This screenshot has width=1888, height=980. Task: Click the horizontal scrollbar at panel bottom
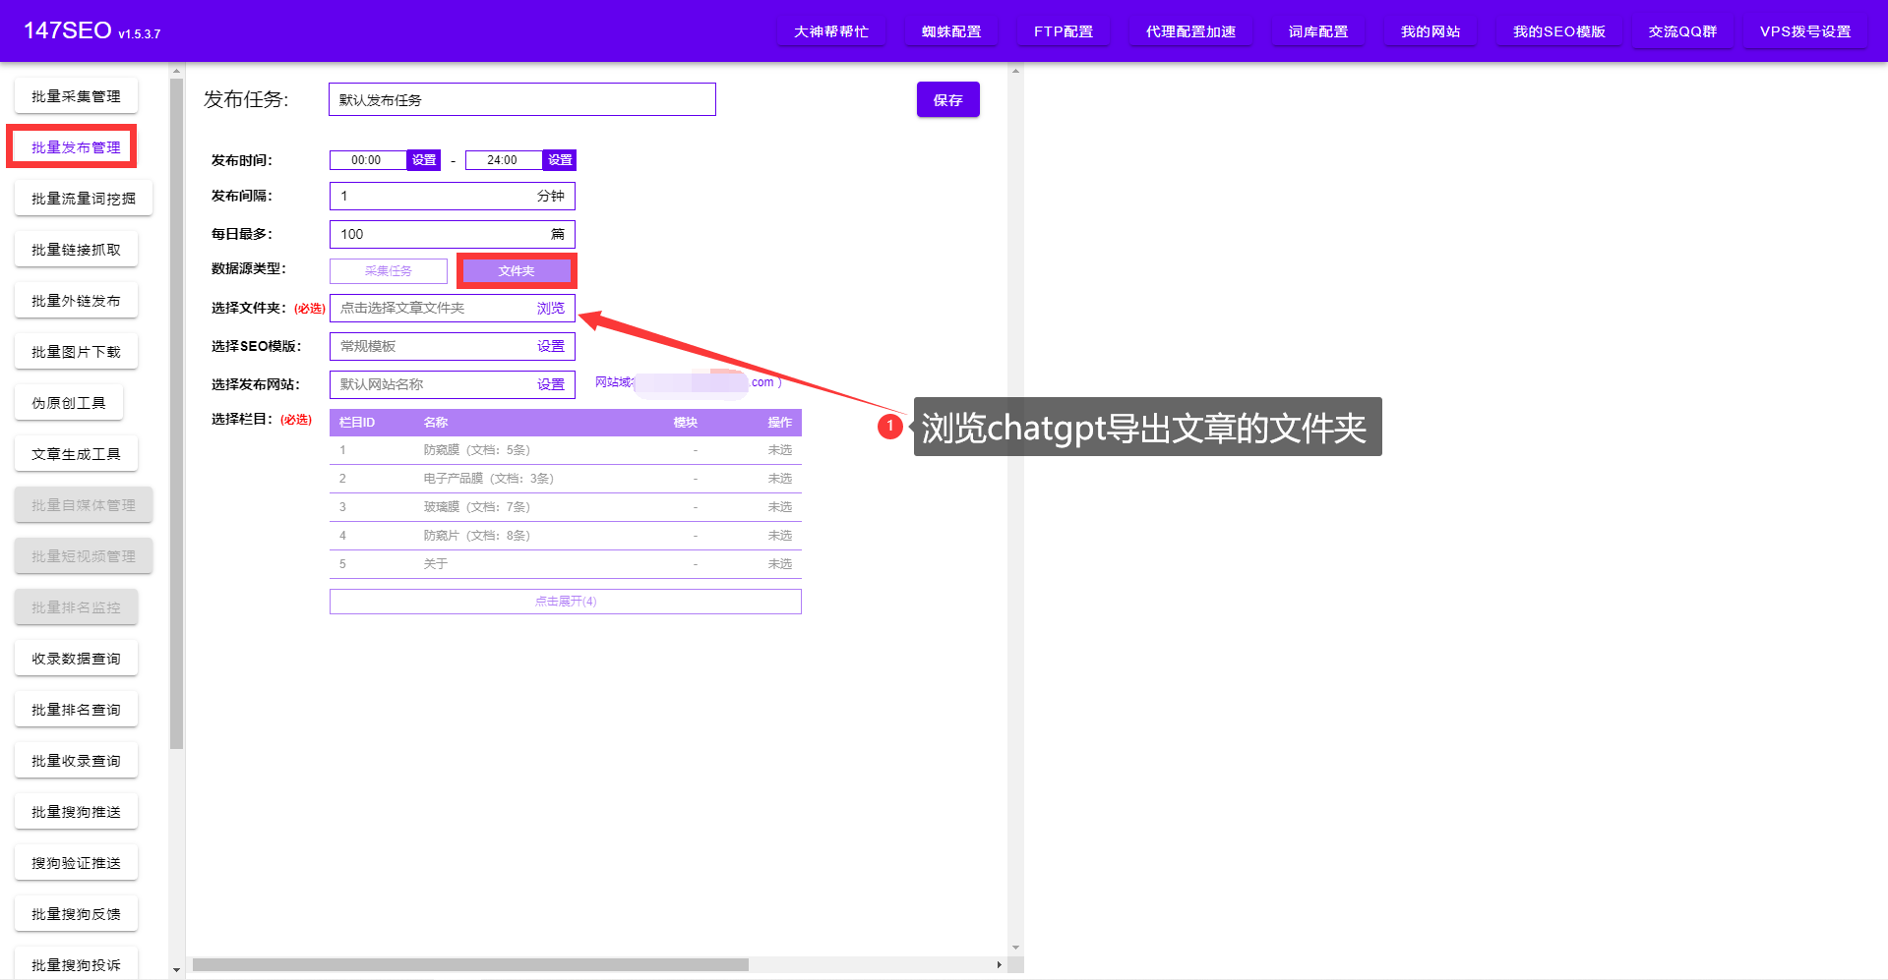pos(470,965)
